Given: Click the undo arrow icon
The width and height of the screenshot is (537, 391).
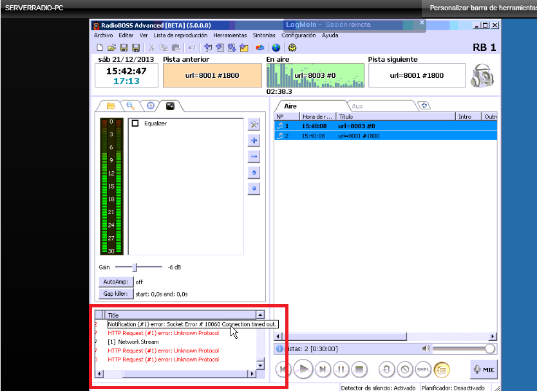Looking at the screenshot, I should click(x=192, y=48).
